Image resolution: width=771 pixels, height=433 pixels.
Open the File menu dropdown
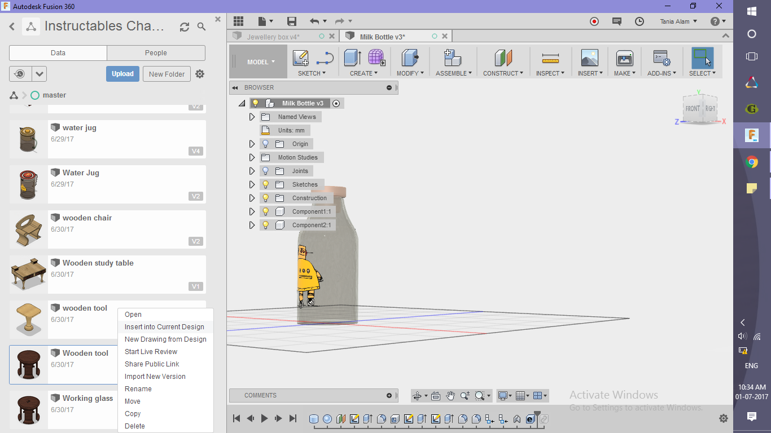click(265, 21)
